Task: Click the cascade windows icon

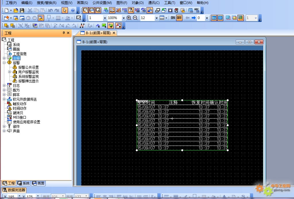Action: coord(157,10)
